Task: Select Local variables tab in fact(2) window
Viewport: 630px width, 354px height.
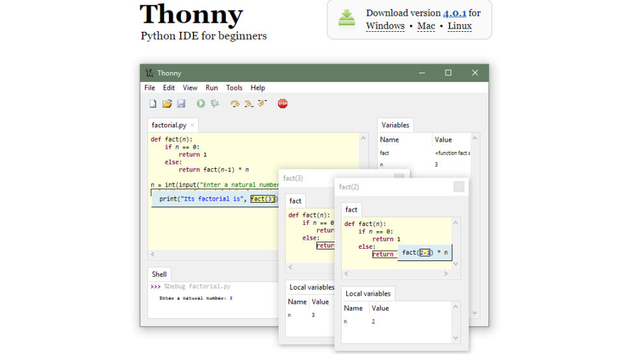Action: pos(368,294)
